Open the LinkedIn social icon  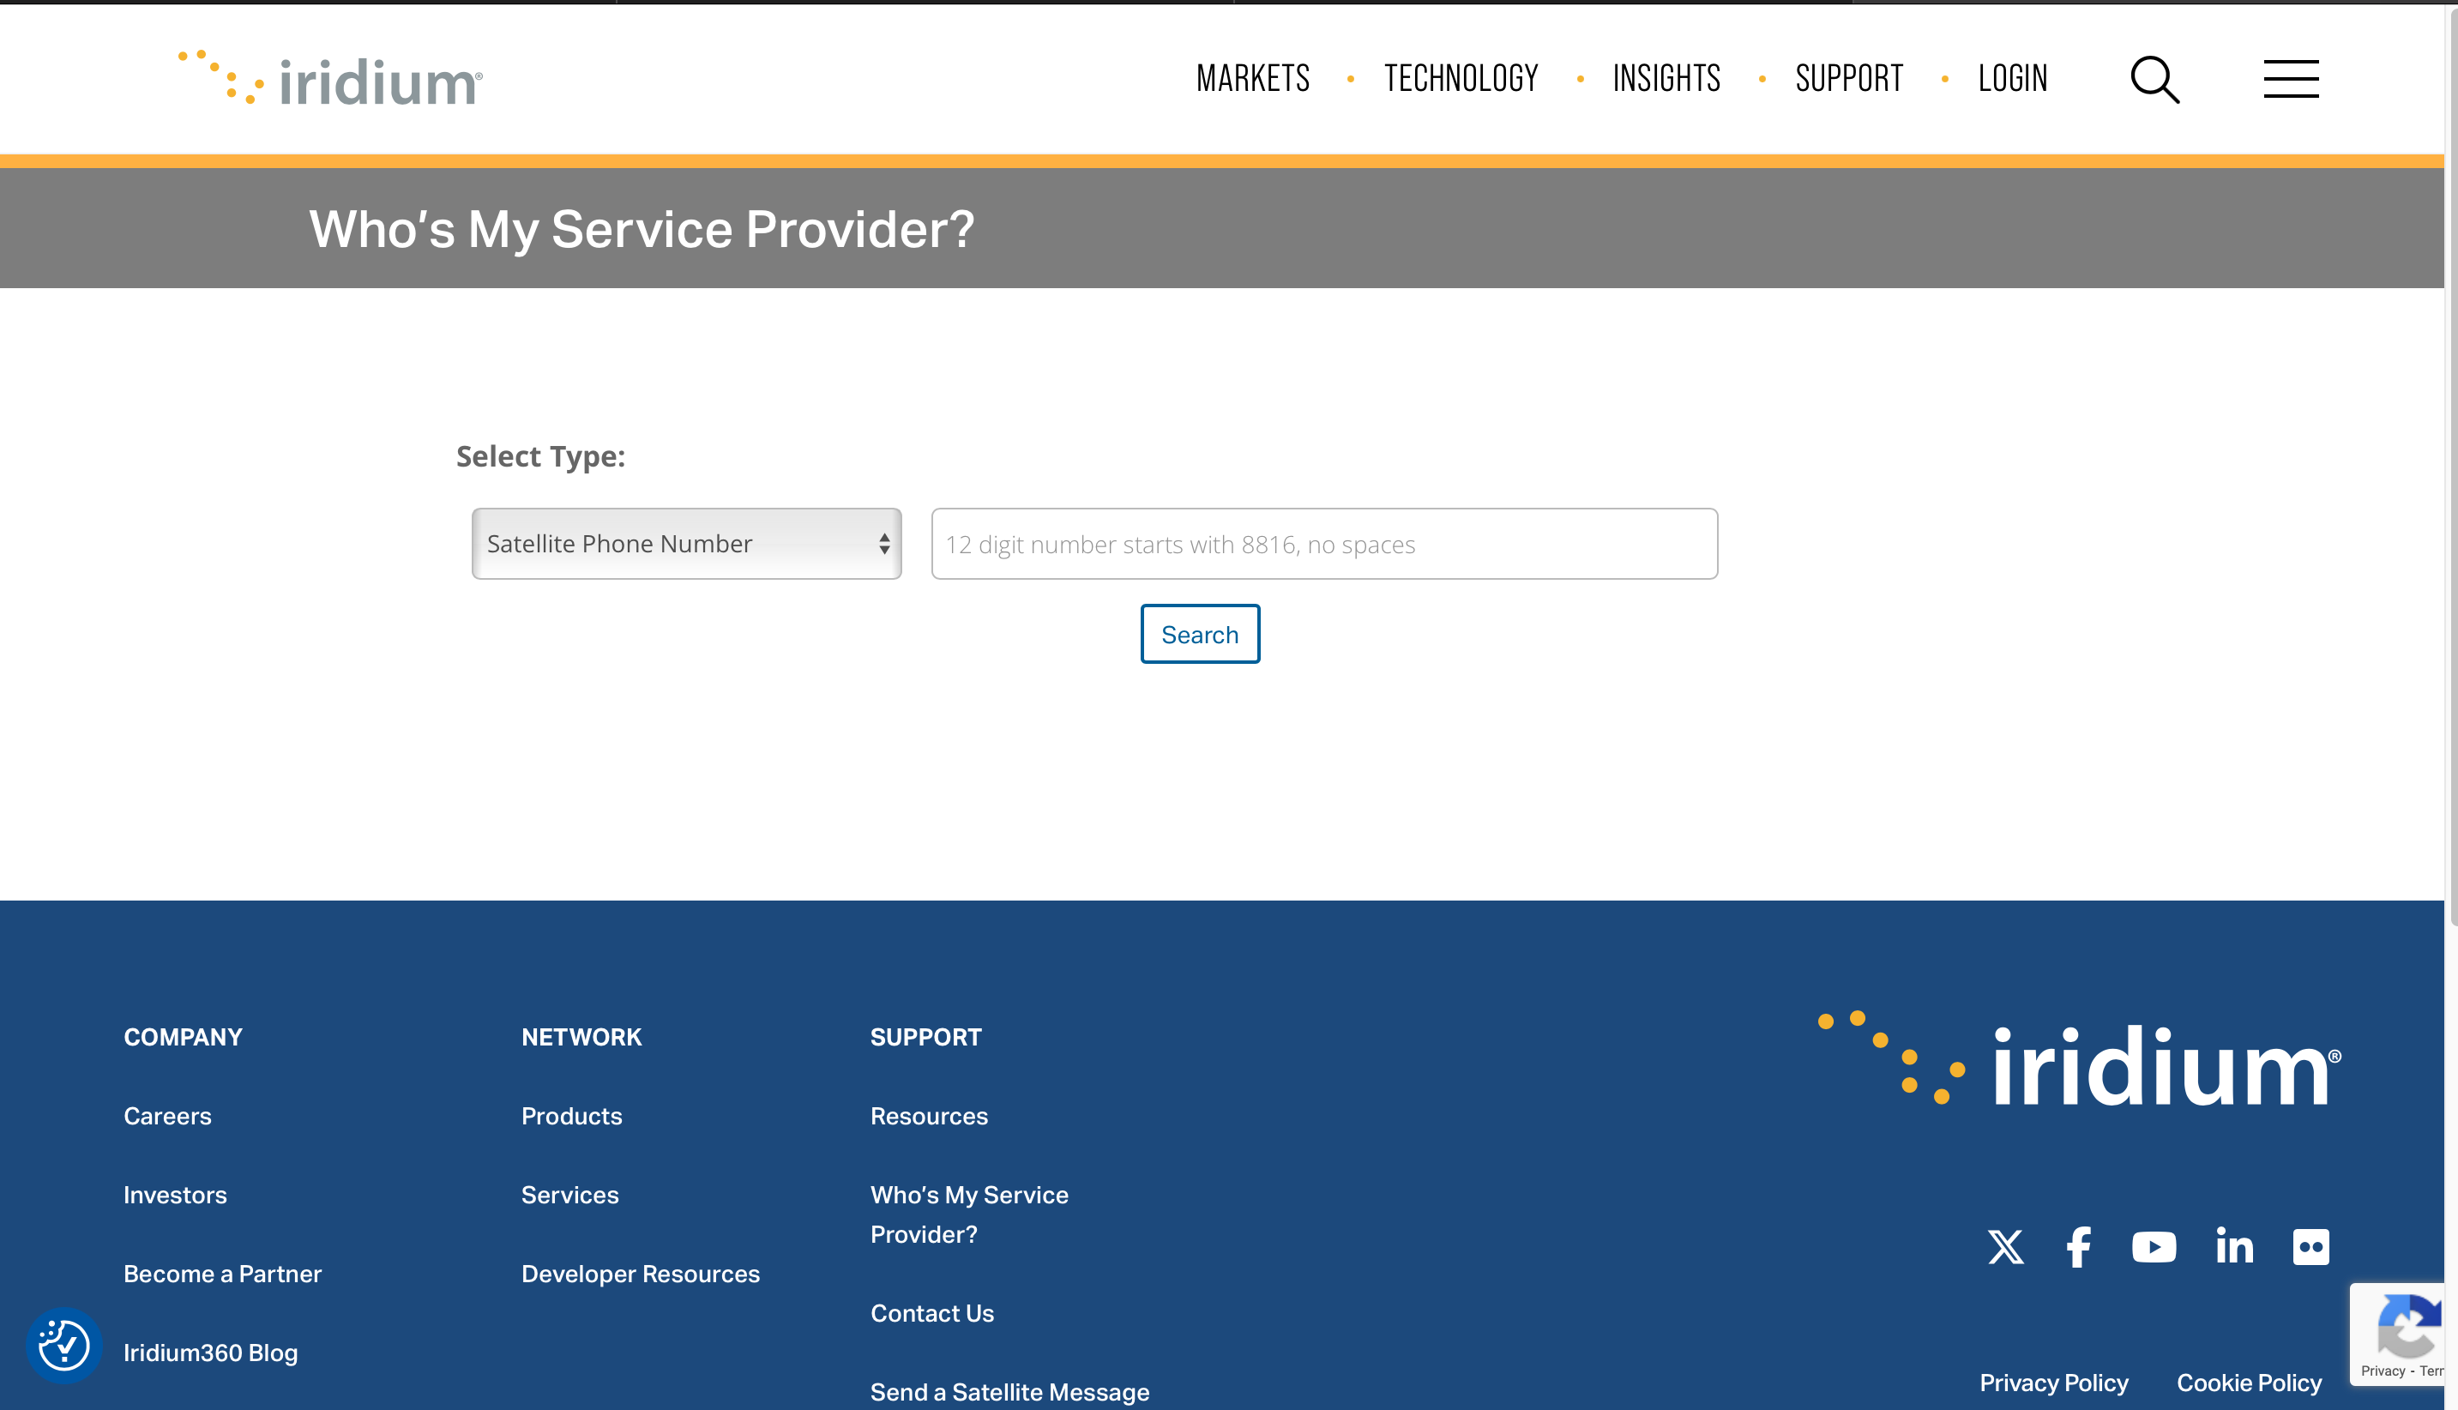click(x=2234, y=1246)
